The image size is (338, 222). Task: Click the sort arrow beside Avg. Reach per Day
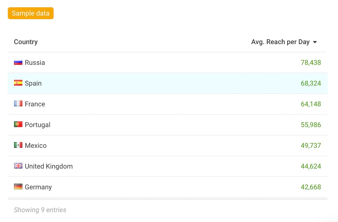(x=315, y=42)
